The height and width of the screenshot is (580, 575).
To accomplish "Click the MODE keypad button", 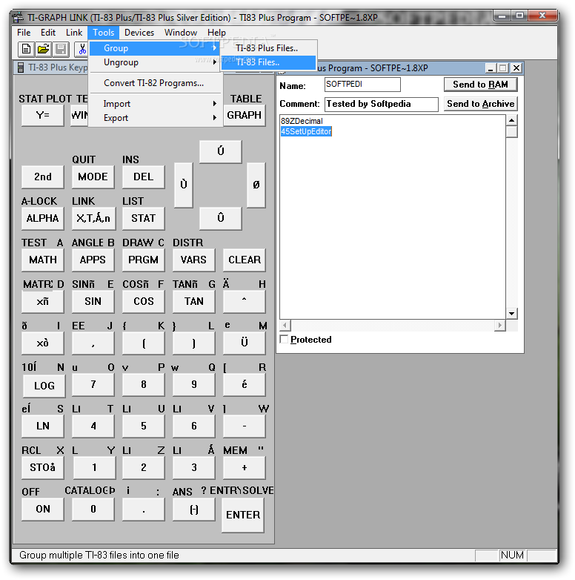I will [93, 177].
